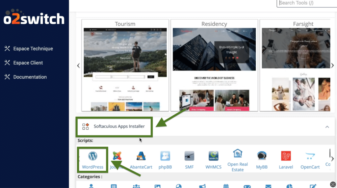Open the megaphone category icon

(x=202, y=186)
